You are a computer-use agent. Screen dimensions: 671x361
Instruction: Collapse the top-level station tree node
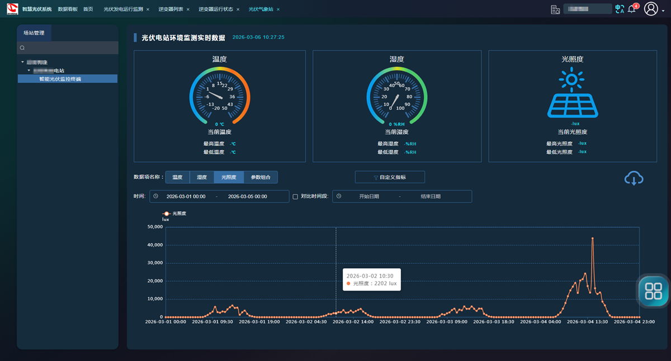23,62
